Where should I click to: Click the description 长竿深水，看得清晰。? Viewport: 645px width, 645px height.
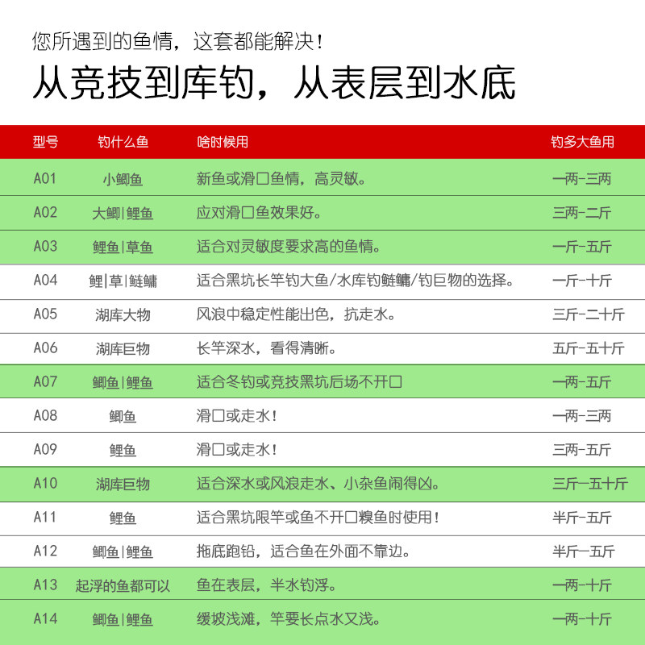266,348
